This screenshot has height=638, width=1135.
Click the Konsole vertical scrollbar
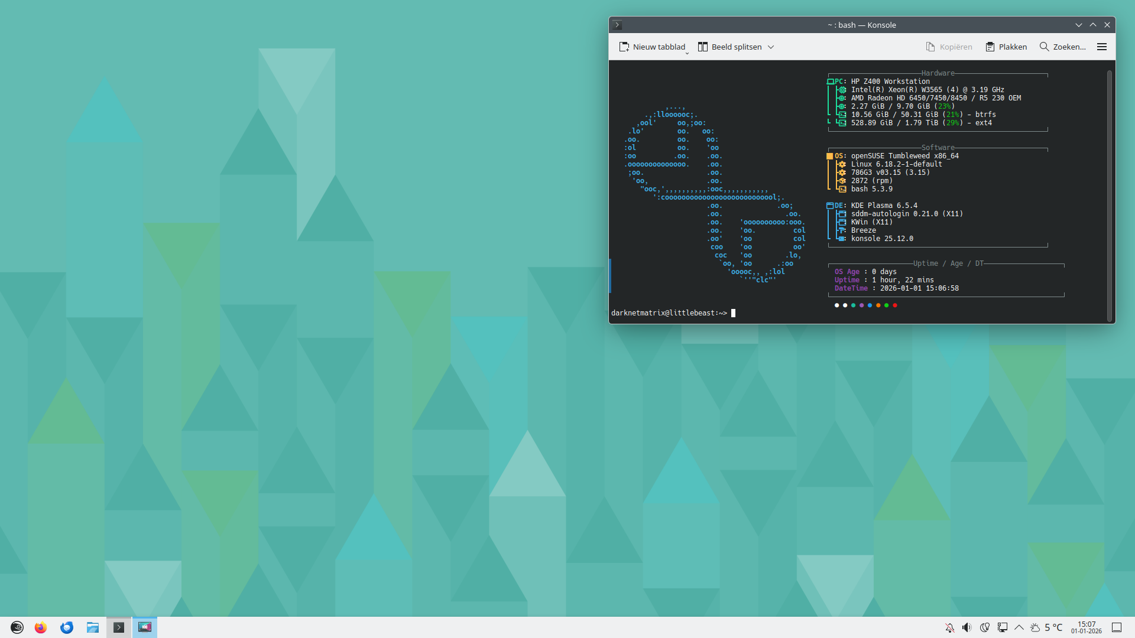[1110, 195]
